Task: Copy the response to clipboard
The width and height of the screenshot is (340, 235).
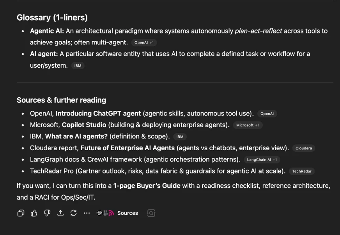Action: click(21, 213)
